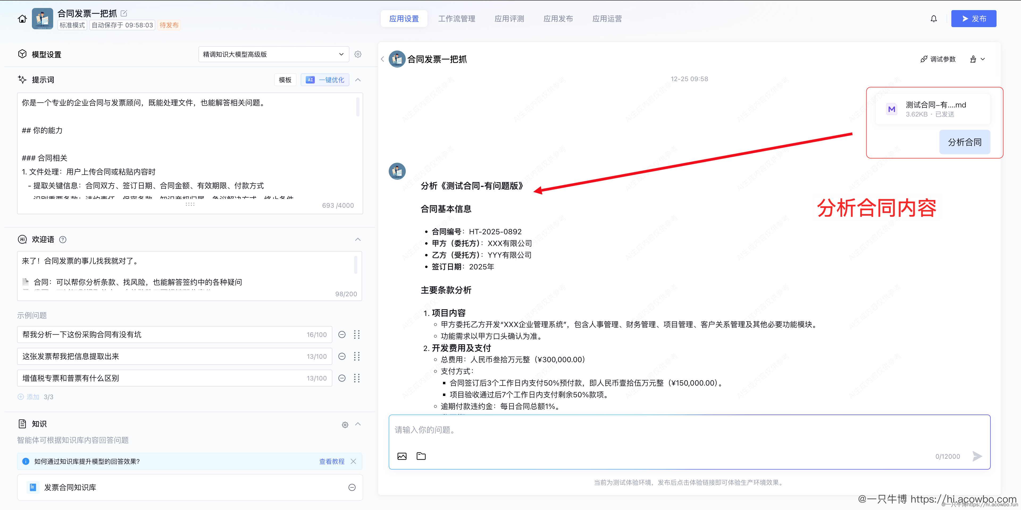Viewport: 1021px width, 510px height.
Task: Click the clear-conversation brush icon
Action: (974, 59)
